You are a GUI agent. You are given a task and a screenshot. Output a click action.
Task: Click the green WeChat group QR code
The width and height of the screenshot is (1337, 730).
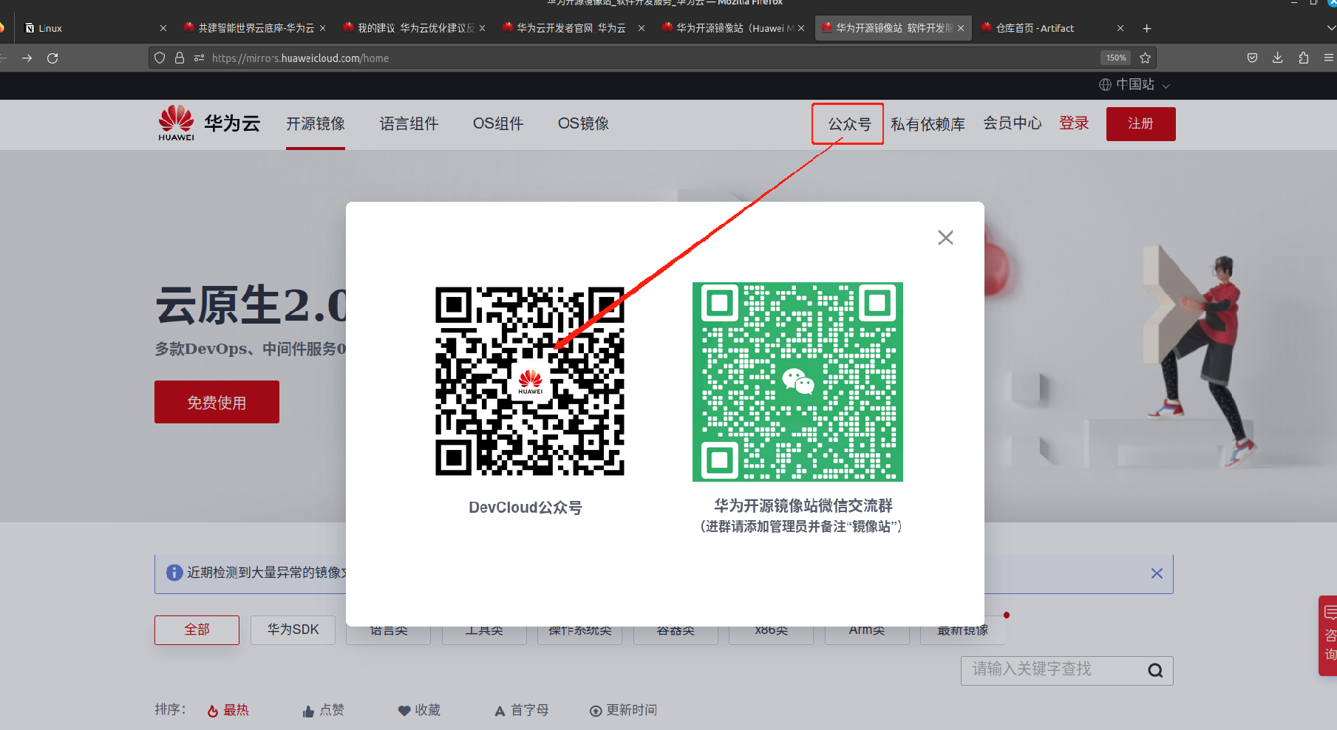coord(797,382)
